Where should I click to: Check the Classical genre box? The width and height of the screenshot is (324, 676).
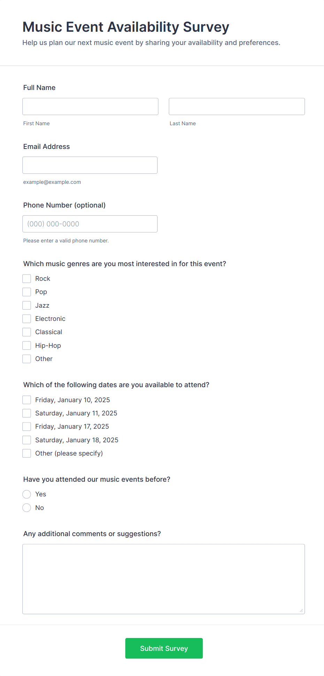pyautogui.click(x=27, y=332)
